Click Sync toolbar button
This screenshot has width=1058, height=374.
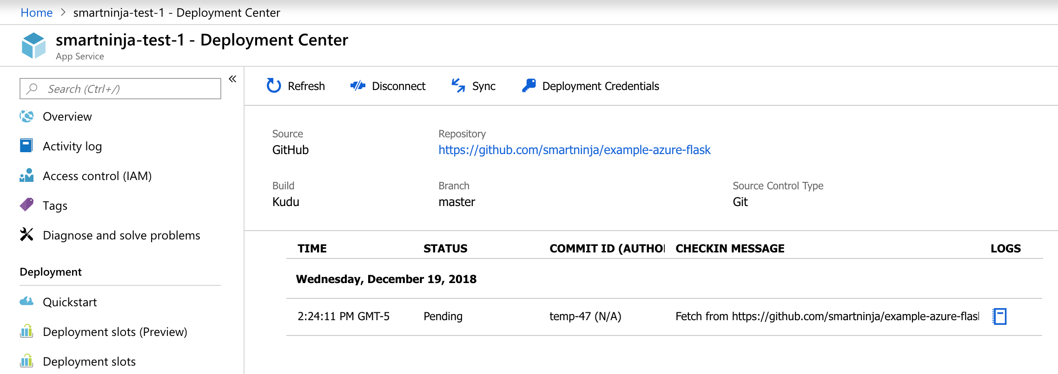click(484, 86)
